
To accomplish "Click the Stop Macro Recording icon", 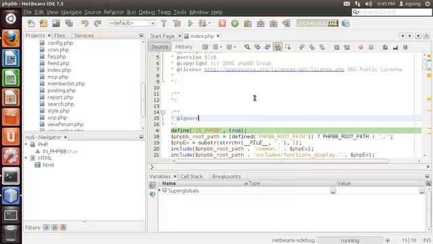I will (x=371, y=47).
